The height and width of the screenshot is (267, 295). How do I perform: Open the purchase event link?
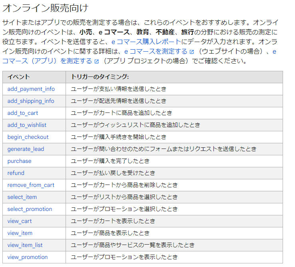click(x=19, y=161)
